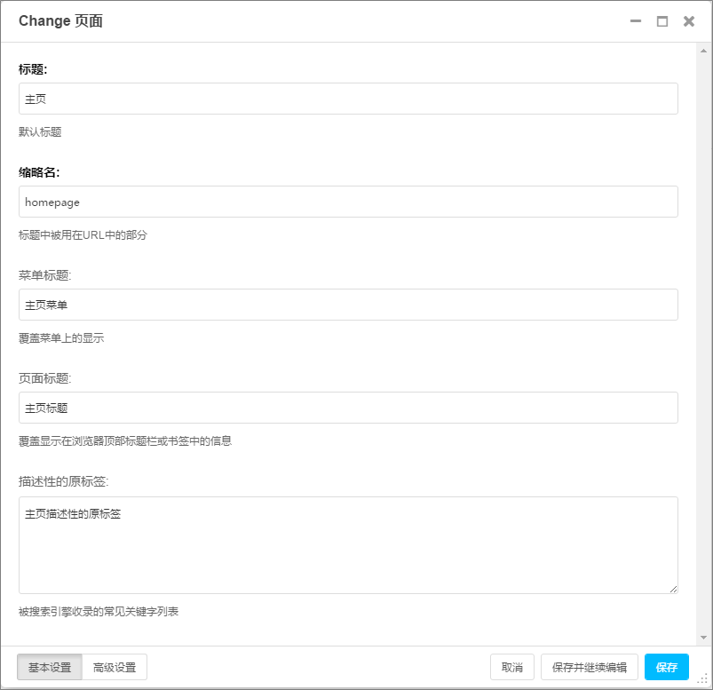Click the dialog resize grip at bottom corner

703,679
